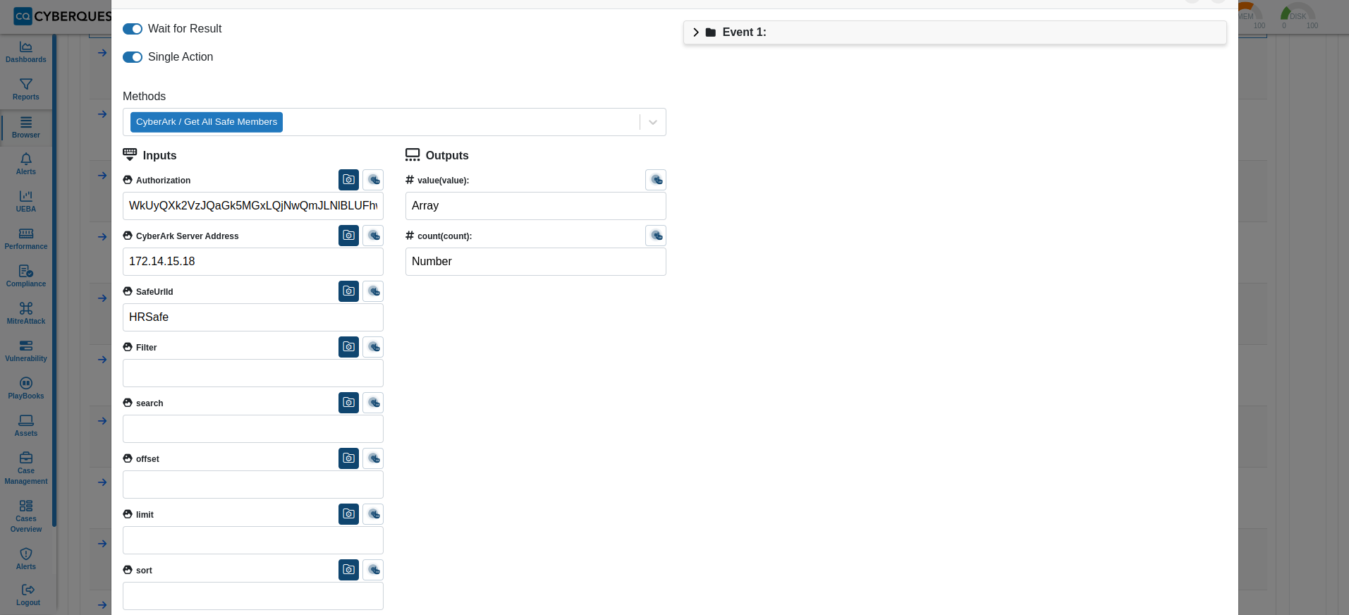The image size is (1349, 615).
Task: Focus the empty limit input field
Action: (253, 540)
